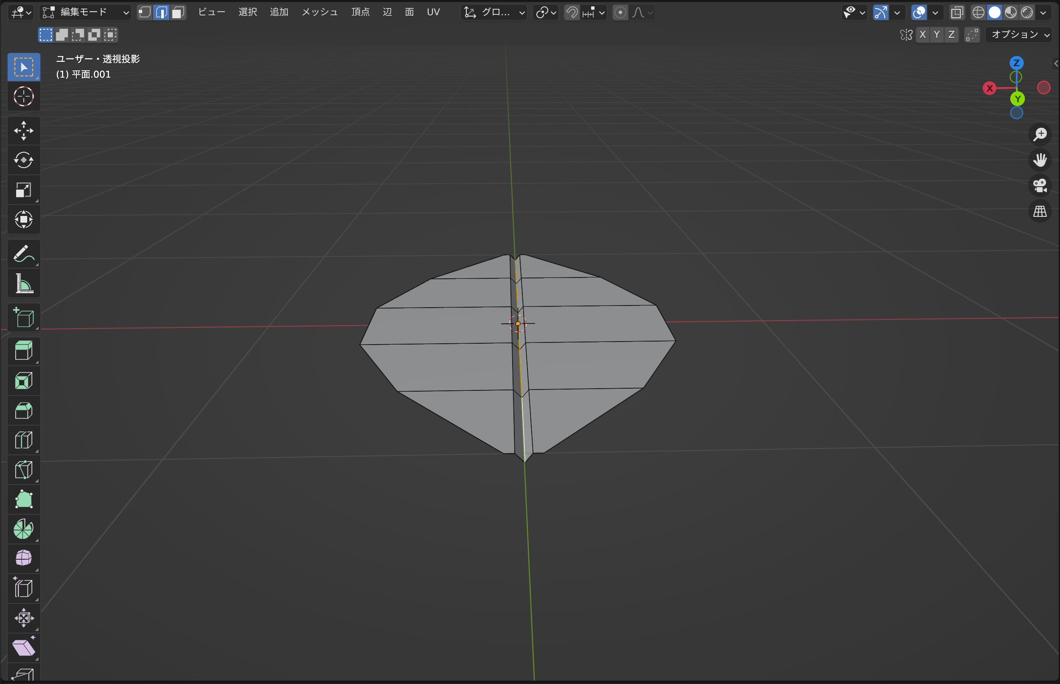Screen dimensions: 1060x684
Task: Switch to solid shading
Action: (x=995, y=12)
